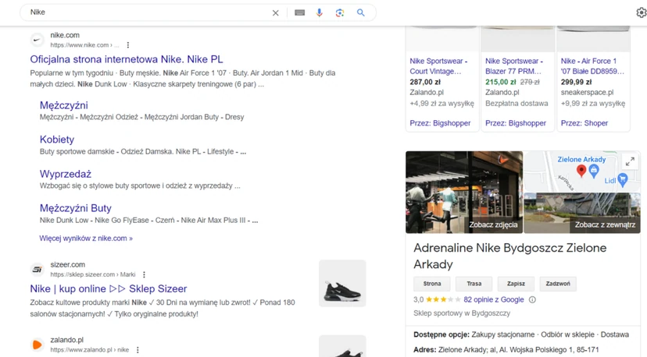This screenshot has width=647, height=357.
Task: Open Nike Sportswear Court Vintage product
Action: pos(438,66)
